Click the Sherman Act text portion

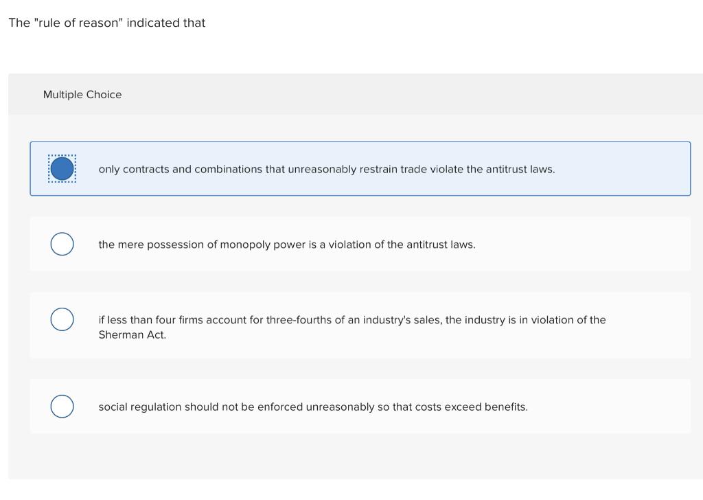click(132, 334)
